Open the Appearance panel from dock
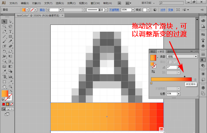 pos(203,74)
